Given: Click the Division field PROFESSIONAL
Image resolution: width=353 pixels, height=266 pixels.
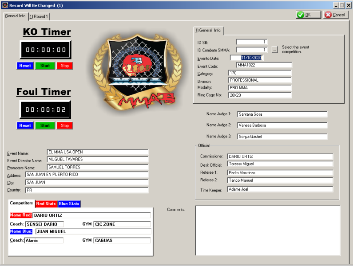Looking at the screenshot, I should coord(260,80).
